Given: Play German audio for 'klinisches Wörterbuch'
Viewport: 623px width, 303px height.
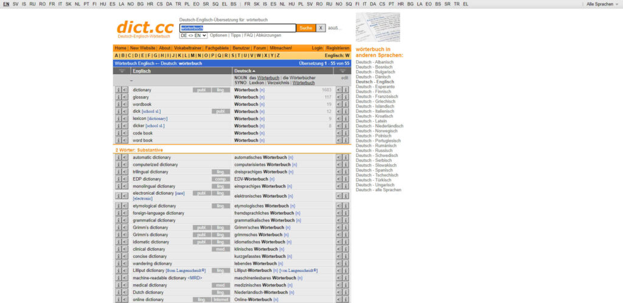Looking at the screenshot, I should pos(339,249).
